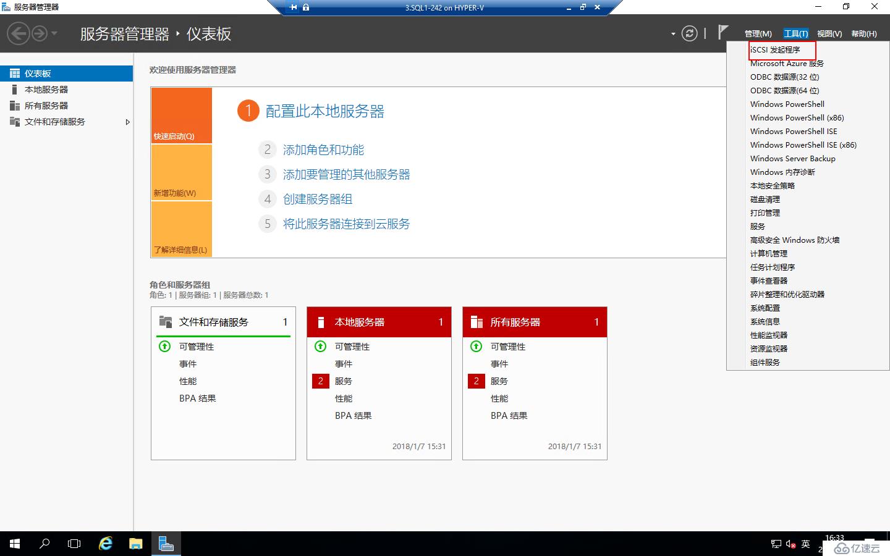
Task: Open Task View on the taskbar
Action: pos(74,544)
